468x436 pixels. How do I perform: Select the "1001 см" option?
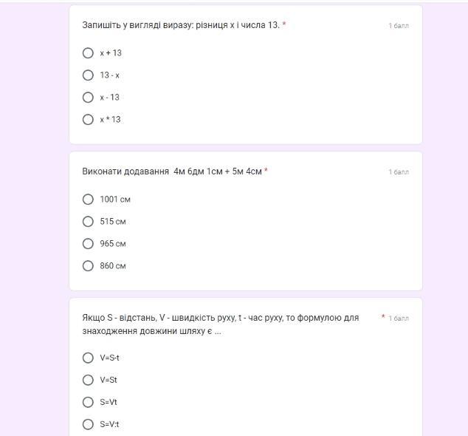pos(88,200)
